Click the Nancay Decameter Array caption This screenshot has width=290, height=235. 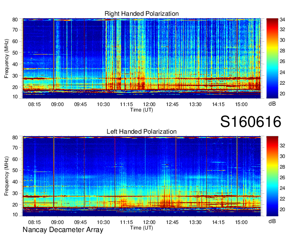coord(63,230)
